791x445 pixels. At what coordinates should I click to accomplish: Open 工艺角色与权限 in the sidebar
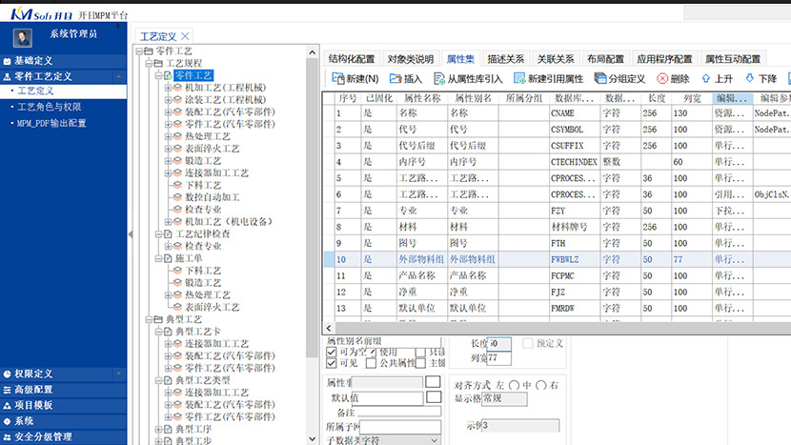point(48,107)
